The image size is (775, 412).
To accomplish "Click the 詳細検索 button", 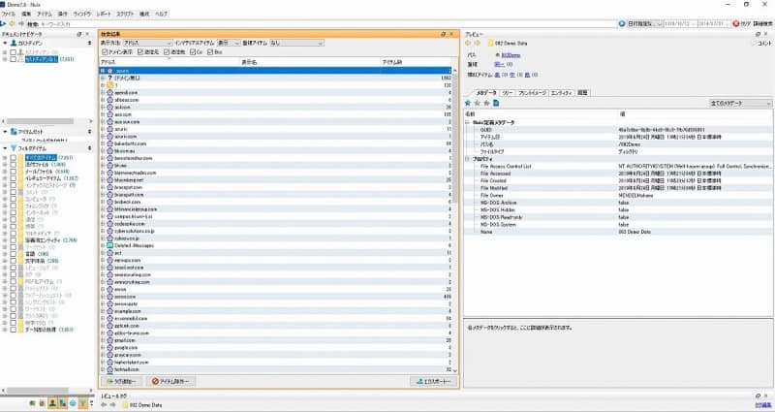I will (763, 23).
